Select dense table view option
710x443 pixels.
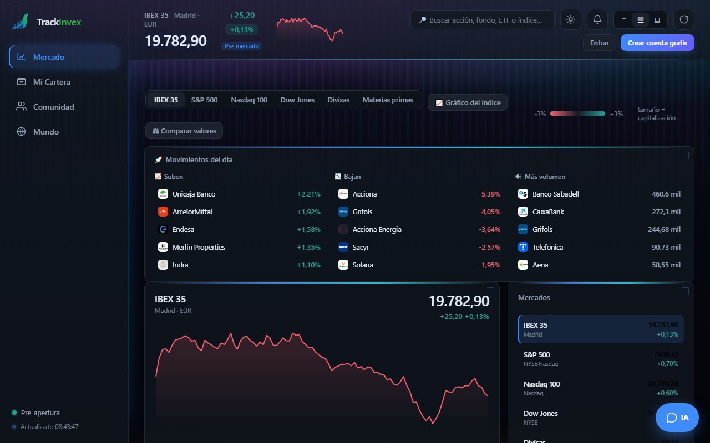[657, 20]
